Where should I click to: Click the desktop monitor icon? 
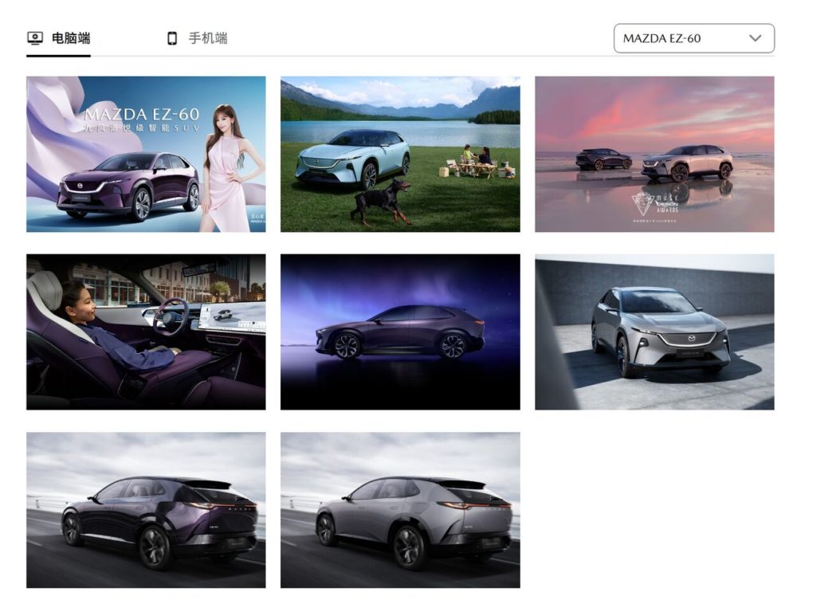tap(34, 38)
